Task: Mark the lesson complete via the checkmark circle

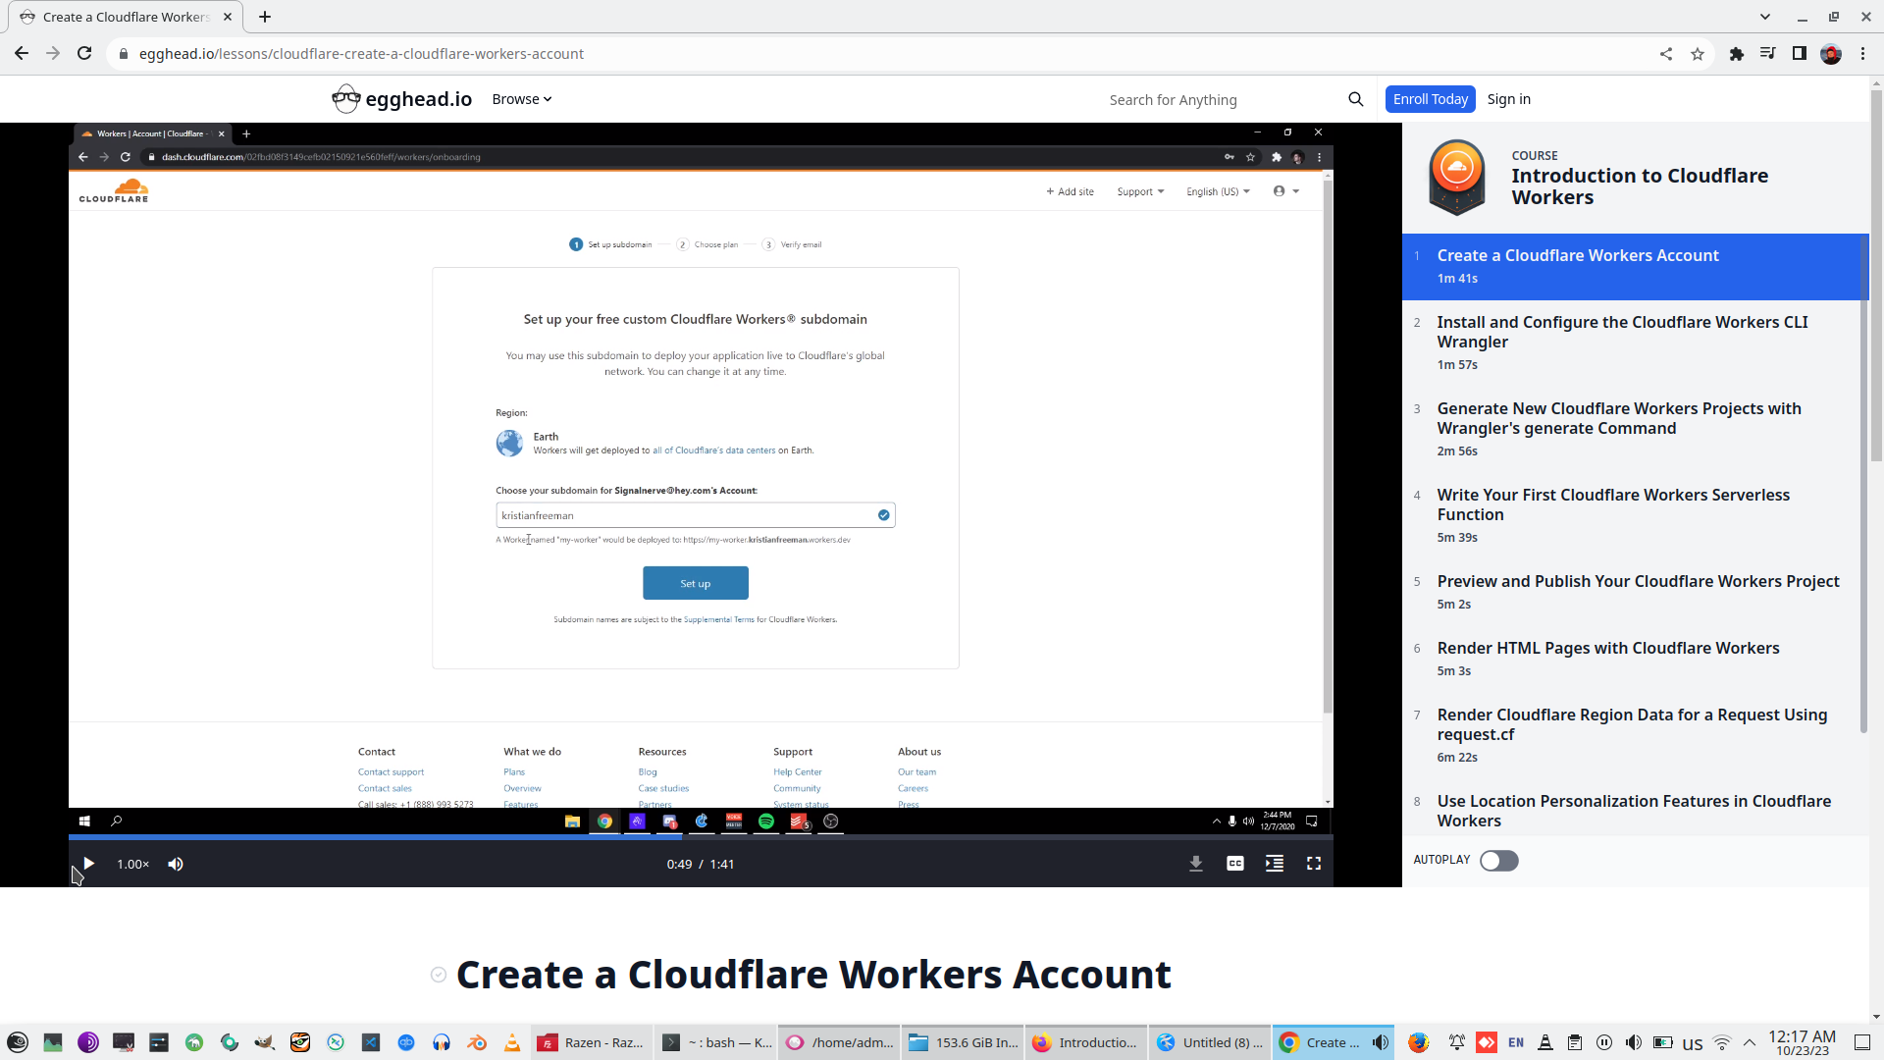Action: 438,975
